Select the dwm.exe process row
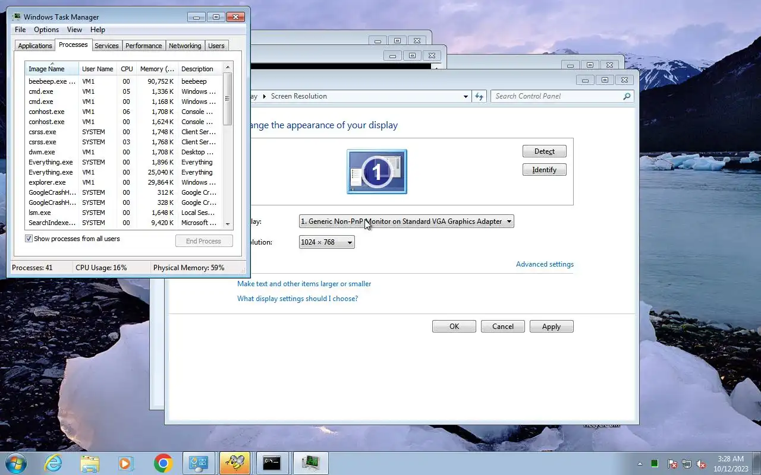 pyautogui.click(x=124, y=152)
